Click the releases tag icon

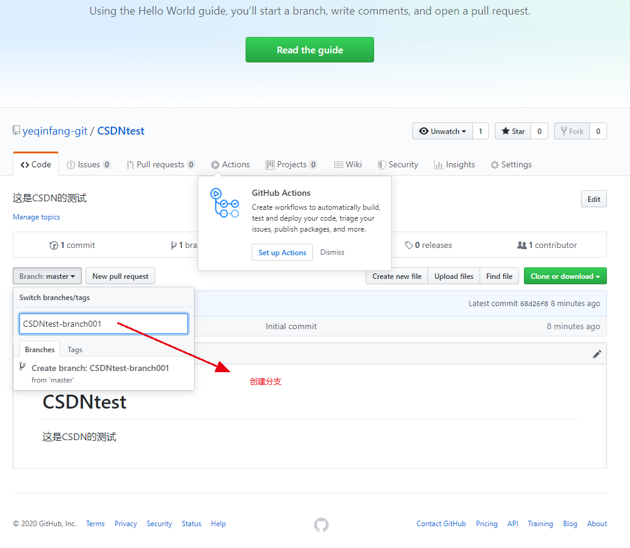tap(409, 245)
